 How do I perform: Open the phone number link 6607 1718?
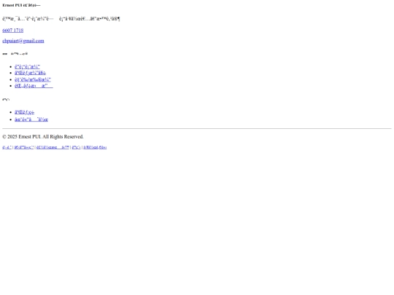tap(13, 31)
